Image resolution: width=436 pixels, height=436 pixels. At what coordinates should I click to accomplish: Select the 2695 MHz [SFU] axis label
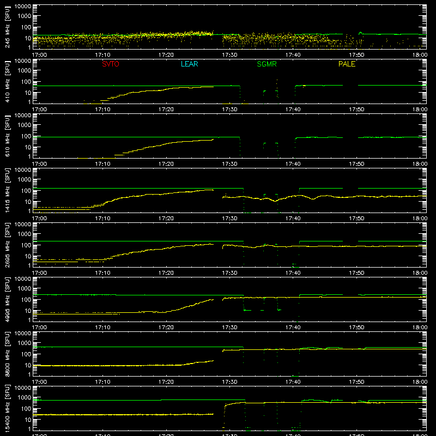tap(7, 245)
